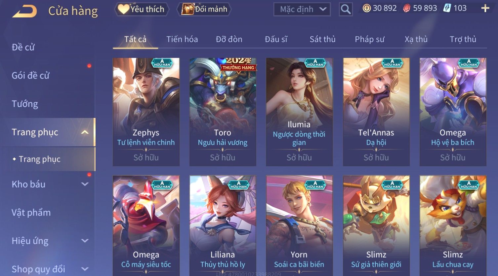
Task: Switch to the Pháp sư tab
Action: pos(369,39)
